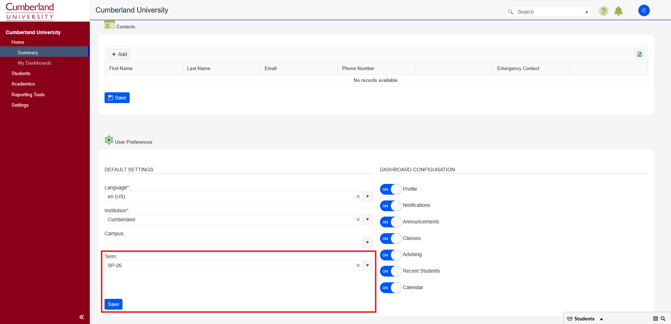This screenshot has height=324, width=671.
Task: Click the Cumberland University logo
Action: [x=30, y=11]
